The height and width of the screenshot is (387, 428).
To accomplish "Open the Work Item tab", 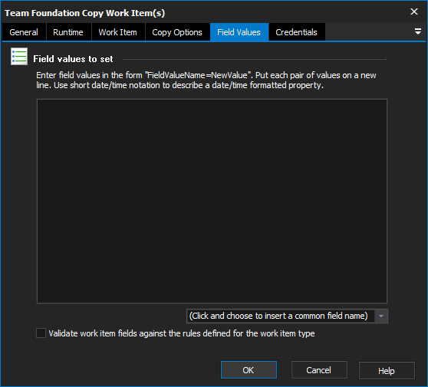I will coord(118,32).
